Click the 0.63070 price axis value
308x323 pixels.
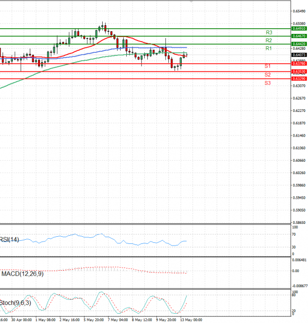pyautogui.click(x=299, y=86)
